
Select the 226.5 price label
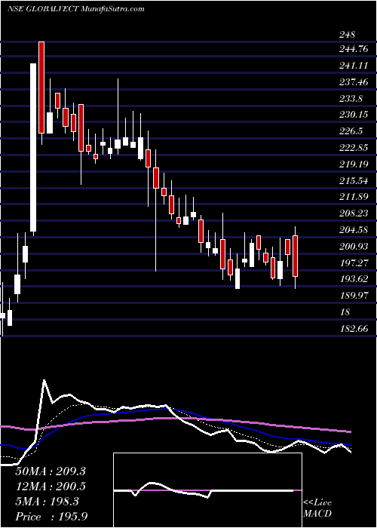(x=351, y=131)
